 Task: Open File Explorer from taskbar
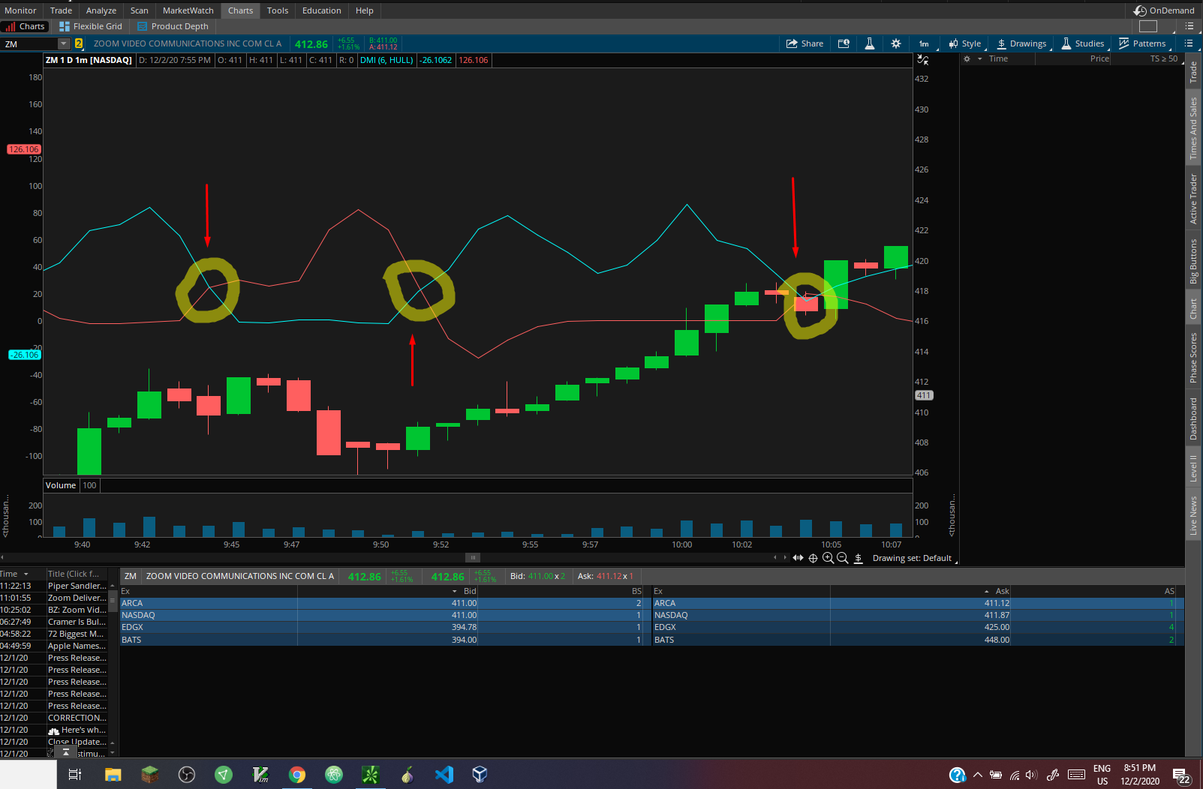[113, 775]
